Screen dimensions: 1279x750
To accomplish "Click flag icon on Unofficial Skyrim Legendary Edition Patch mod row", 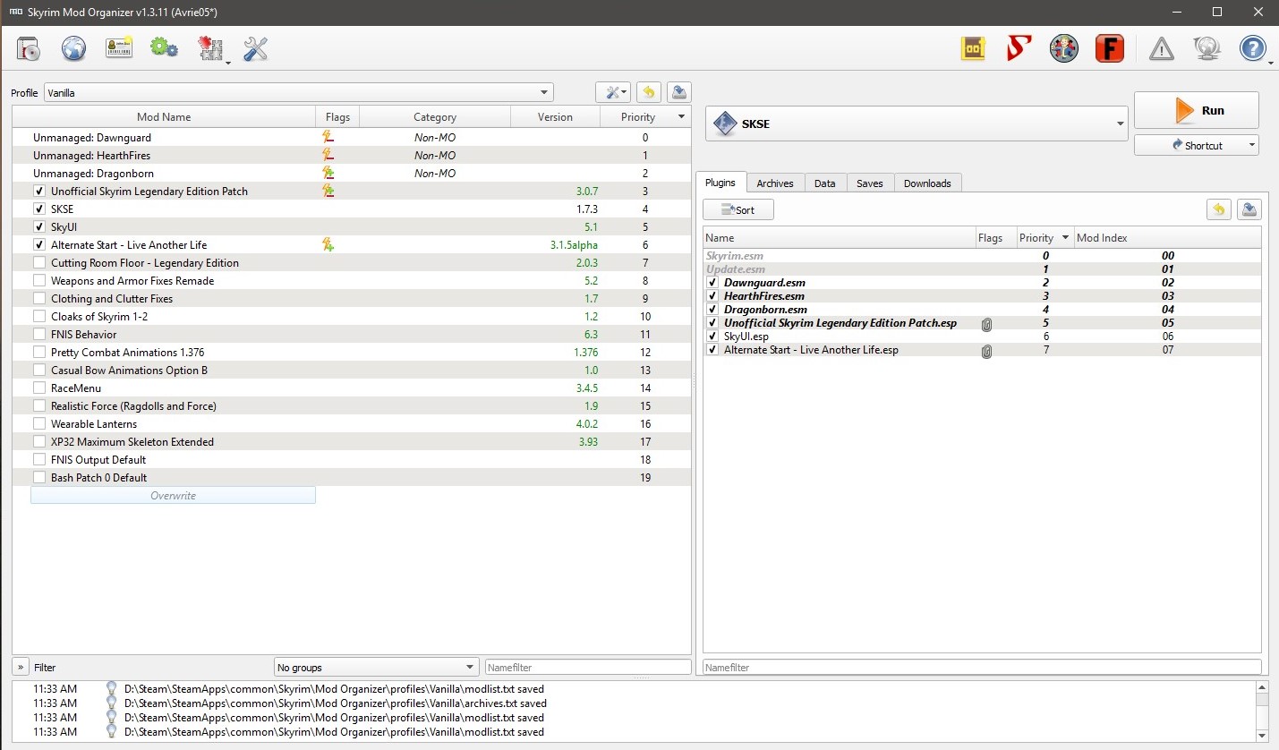I will (x=328, y=192).
